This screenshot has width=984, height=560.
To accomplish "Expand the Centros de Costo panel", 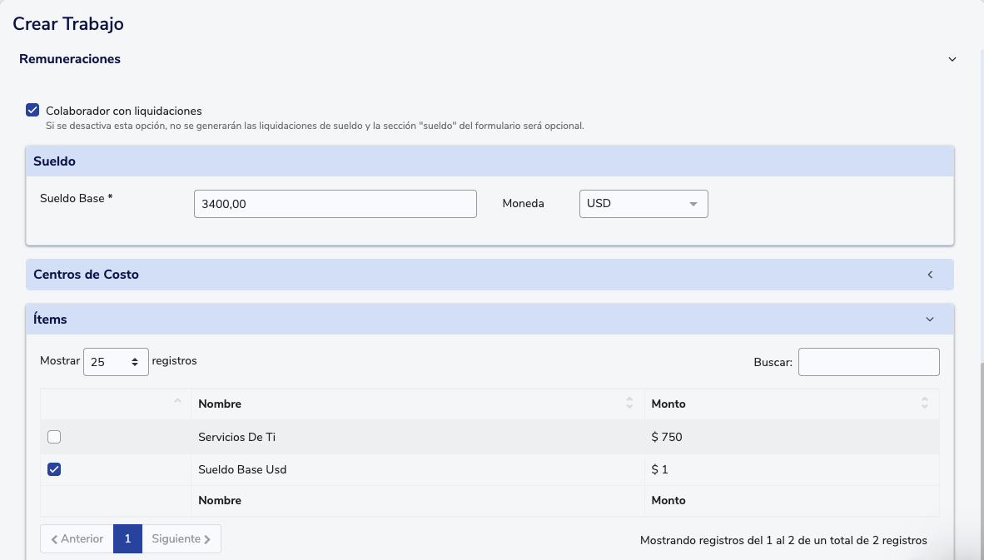I will 930,275.
